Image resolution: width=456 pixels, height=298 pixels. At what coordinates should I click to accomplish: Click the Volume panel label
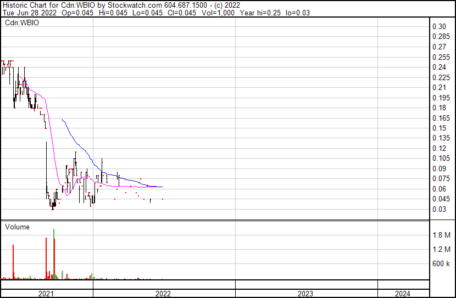[x=17, y=227]
